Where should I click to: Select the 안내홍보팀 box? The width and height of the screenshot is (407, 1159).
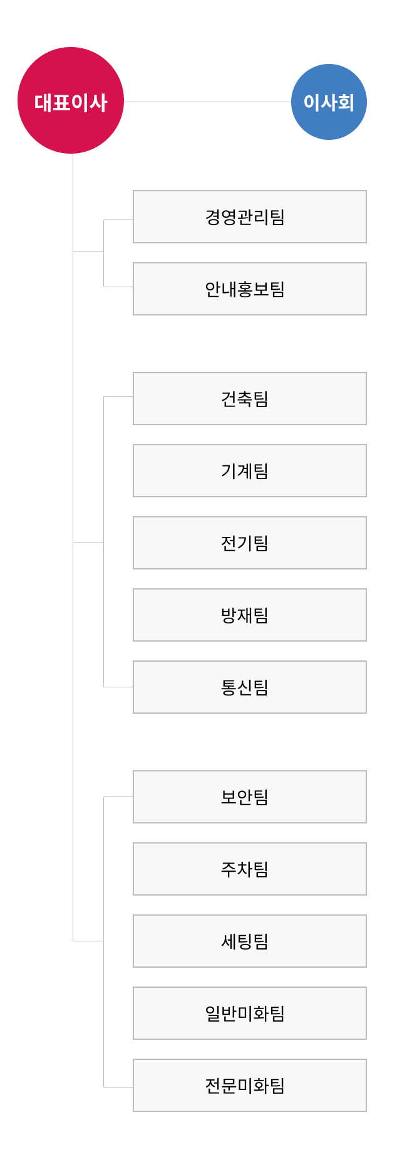(x=250, y=289)
